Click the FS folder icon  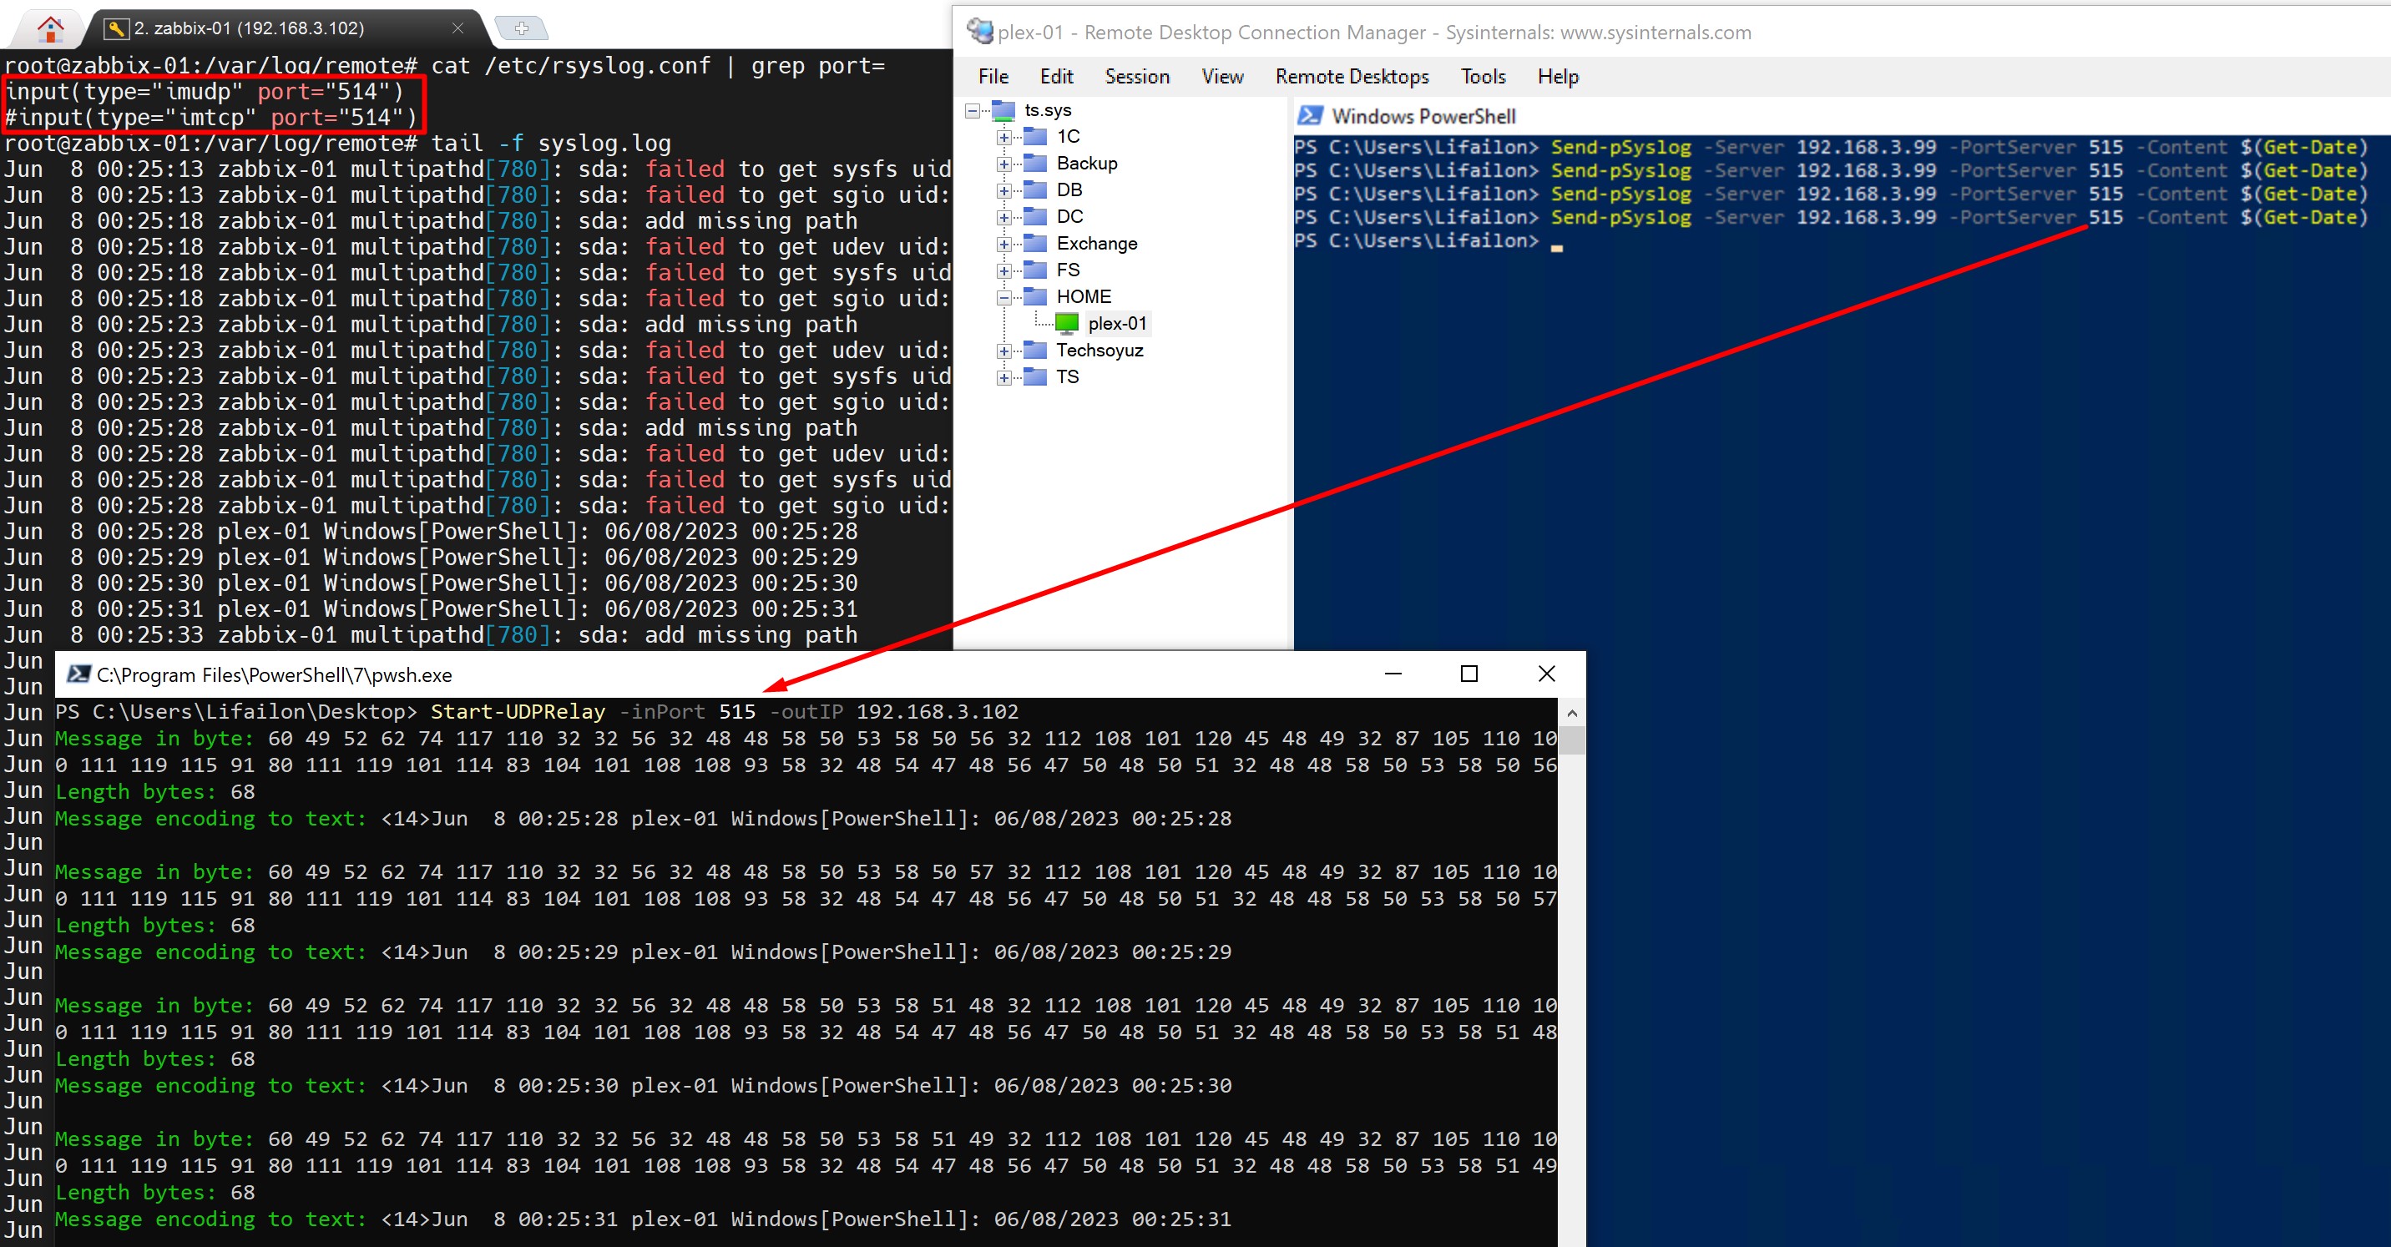pos(1035,270)
